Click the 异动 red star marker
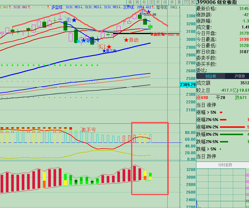 pyautogui.click(x=126, y=40)
